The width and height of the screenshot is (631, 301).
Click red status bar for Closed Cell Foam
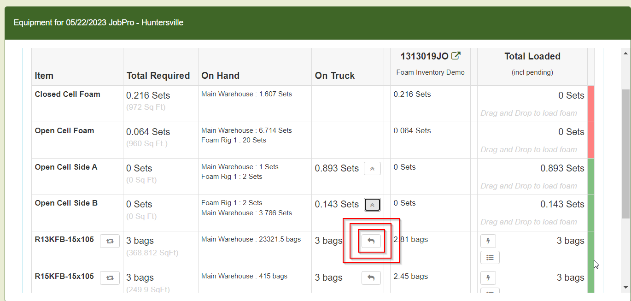pyautogui.click(x=591, y=104)
